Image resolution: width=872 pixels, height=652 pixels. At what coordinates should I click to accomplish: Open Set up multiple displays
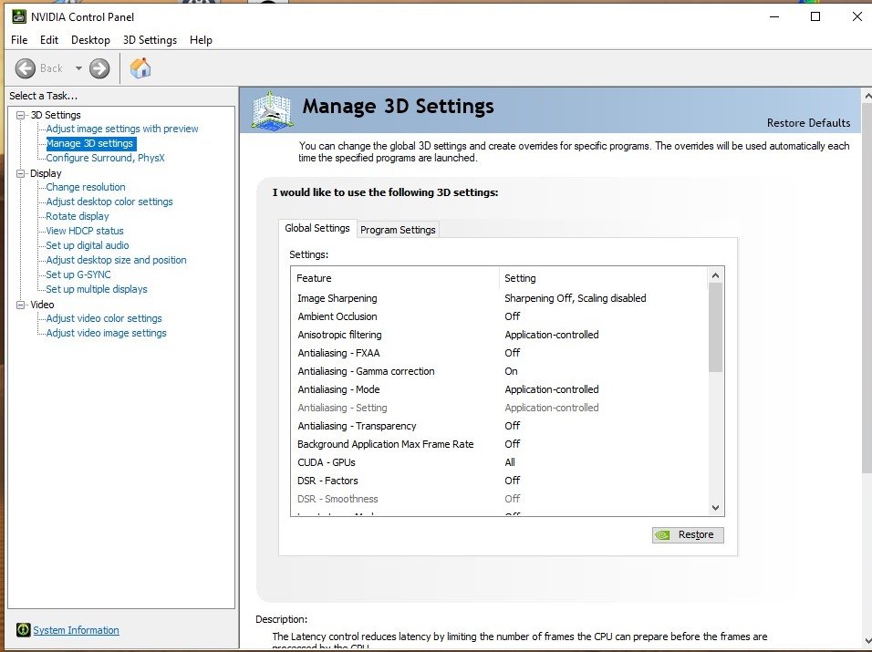point(96,289)
